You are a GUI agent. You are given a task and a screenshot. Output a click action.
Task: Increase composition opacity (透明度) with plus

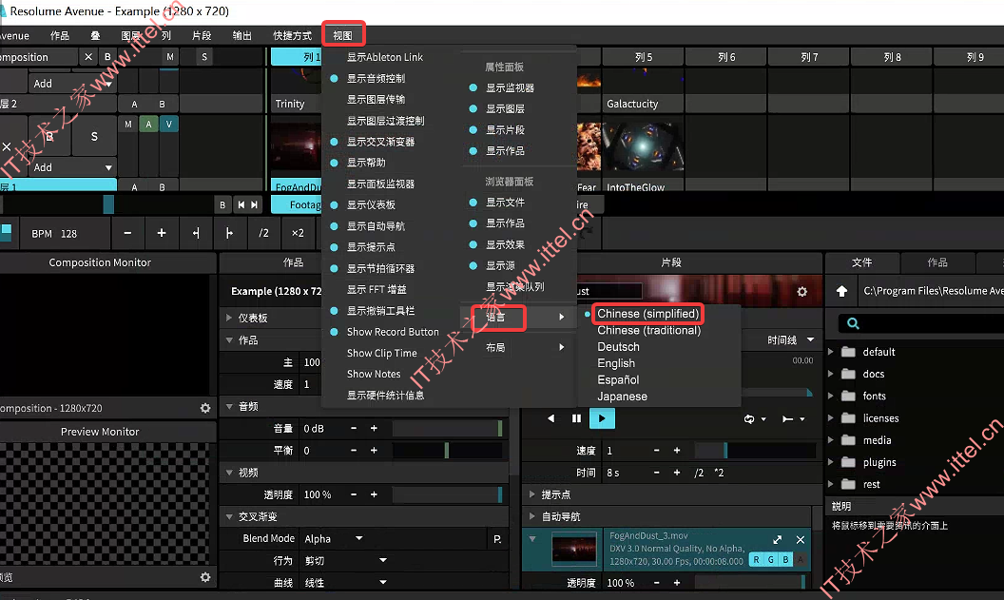[x=374, y=494]
